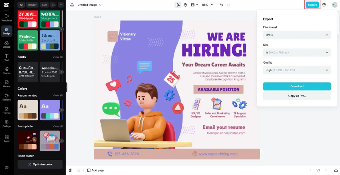Viewport: 340px width, 175px height.
Task: Select the Holiday filter tab
Action: 32,5
